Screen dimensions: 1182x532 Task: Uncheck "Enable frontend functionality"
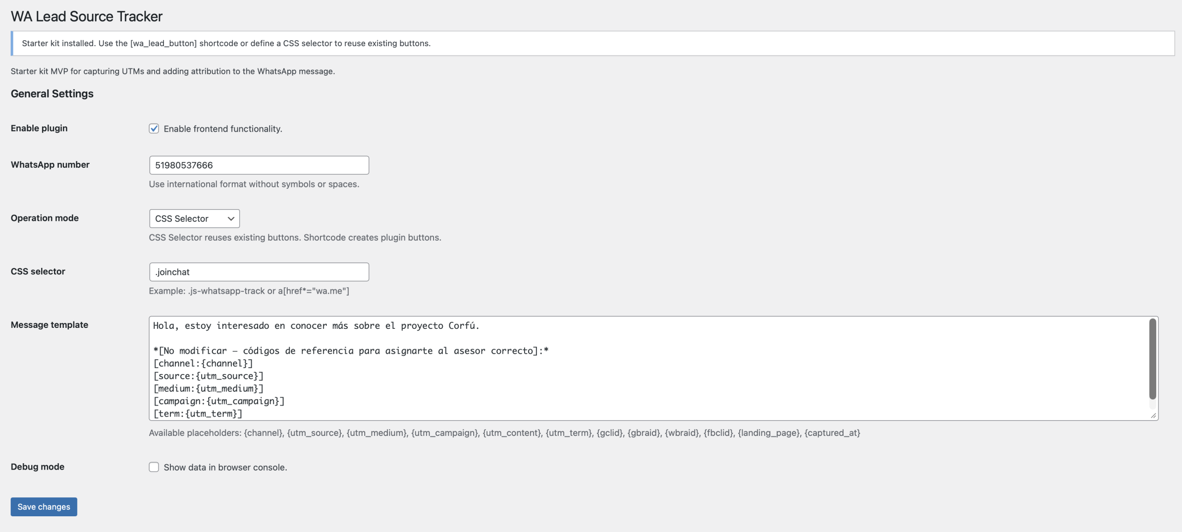click(154, 129)
